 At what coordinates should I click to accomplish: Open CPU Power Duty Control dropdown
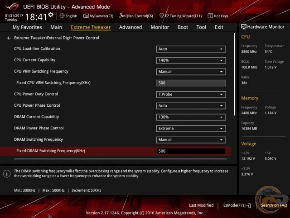(191, 94)
